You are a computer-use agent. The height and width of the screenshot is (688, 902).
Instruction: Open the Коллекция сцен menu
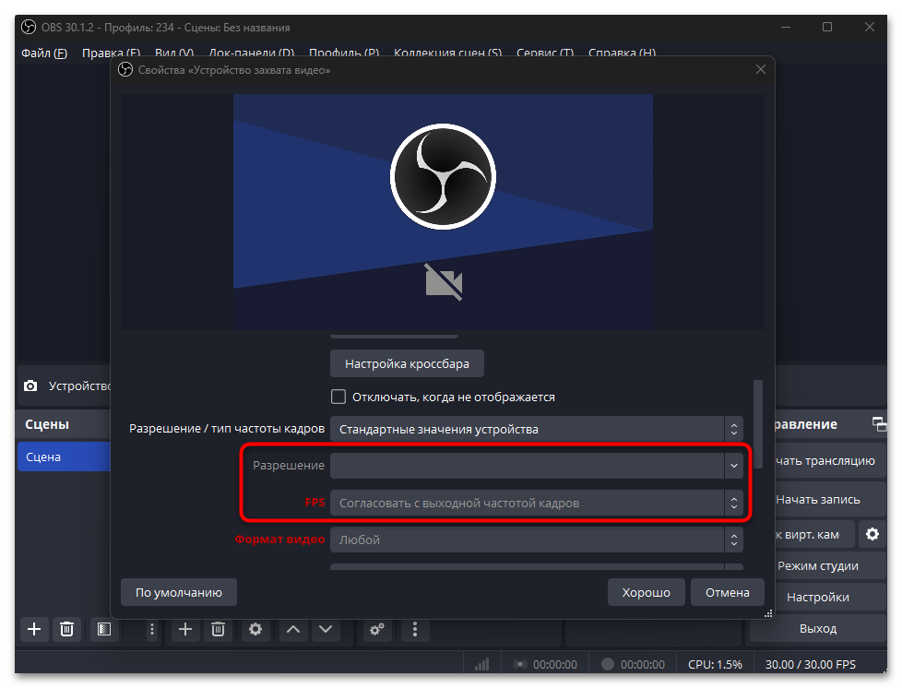pos(447,53)
